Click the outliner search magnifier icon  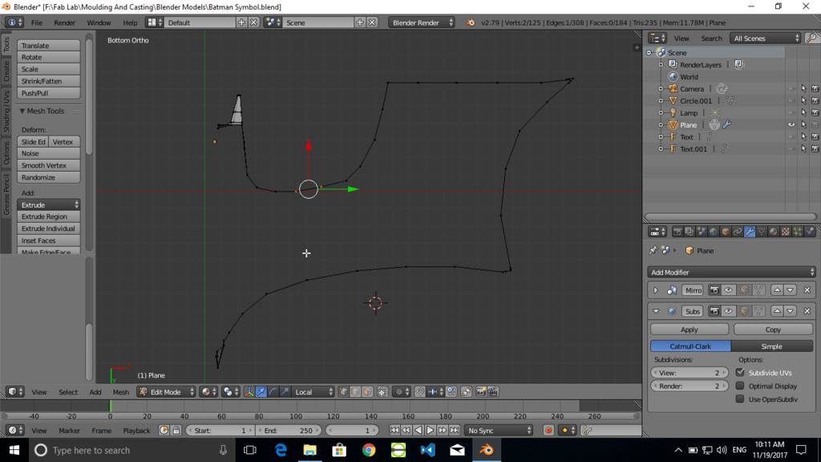(x=811, y=38)
